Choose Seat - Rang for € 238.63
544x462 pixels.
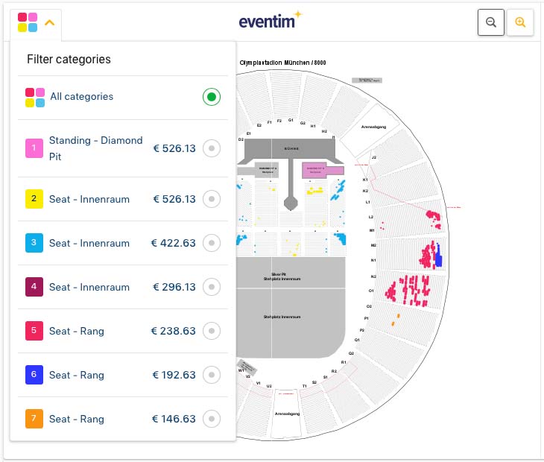pyautogui.click(x=123, y=331)
